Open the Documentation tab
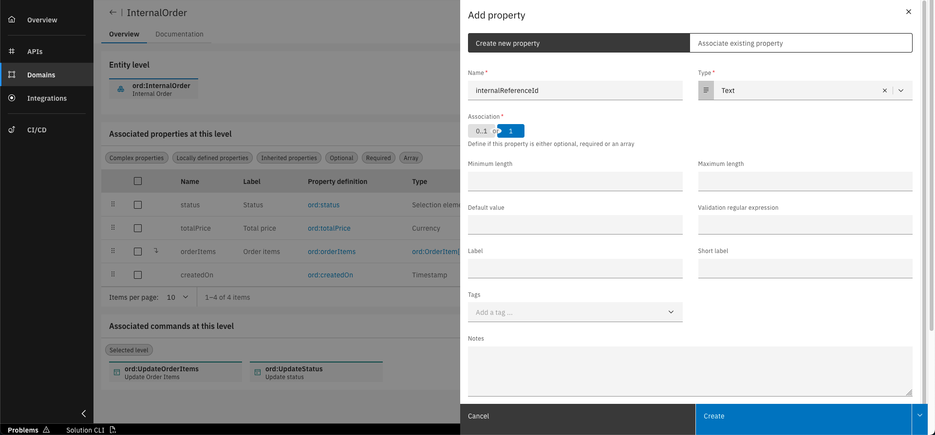The image size is (935, 435). click(179, 34)
